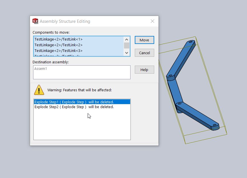Screen dimensions: 247x178
Task: Click the Assem1 destination assembly field
Action: pyautogui.click(x=81, y=72)
